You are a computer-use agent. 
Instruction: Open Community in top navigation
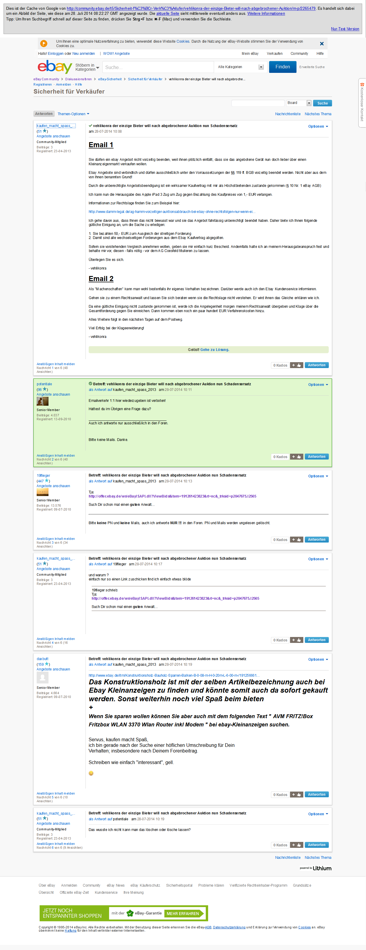click(299, 54)
